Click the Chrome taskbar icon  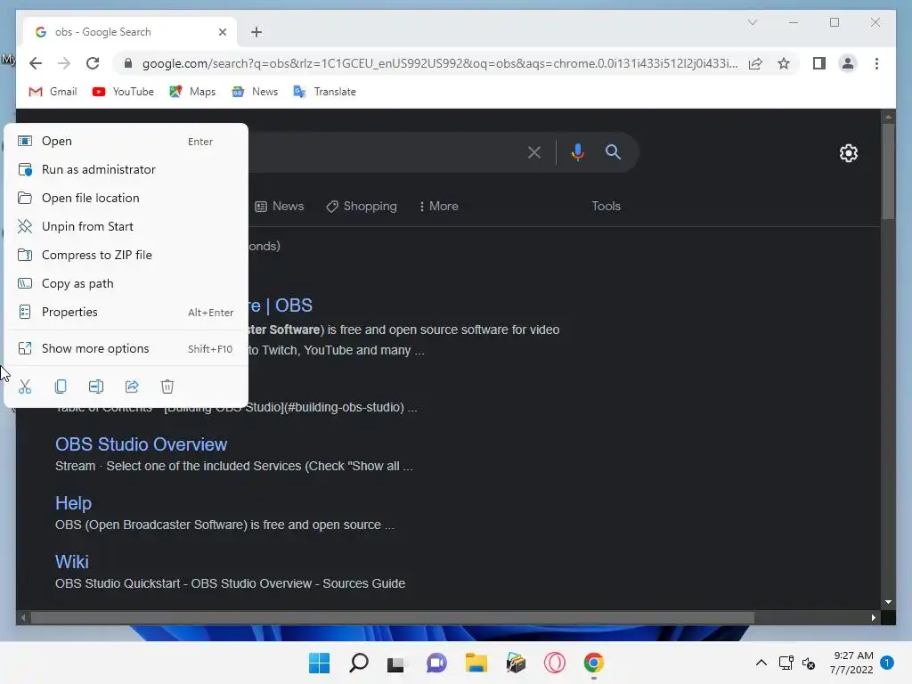[x=594, y=663]
